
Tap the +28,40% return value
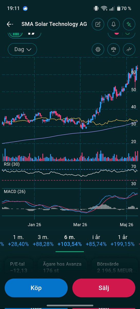[18, 244]
